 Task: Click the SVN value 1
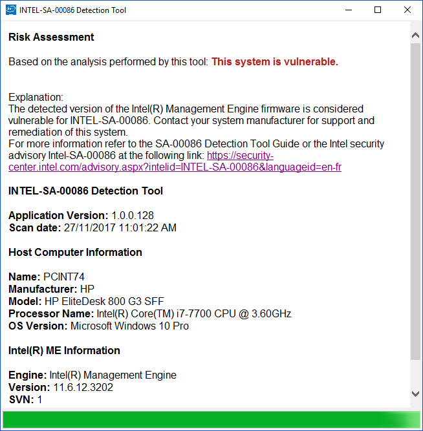39,400
